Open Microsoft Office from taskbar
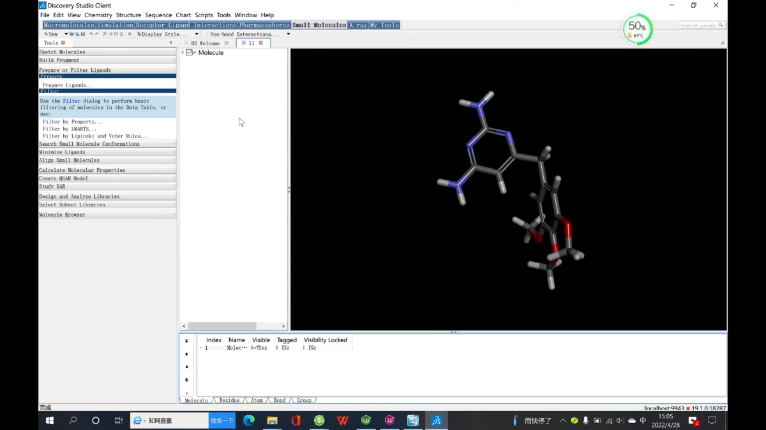The width and height of the screenshot is (766, 430). pyautogui.click(x=296, y=420)
